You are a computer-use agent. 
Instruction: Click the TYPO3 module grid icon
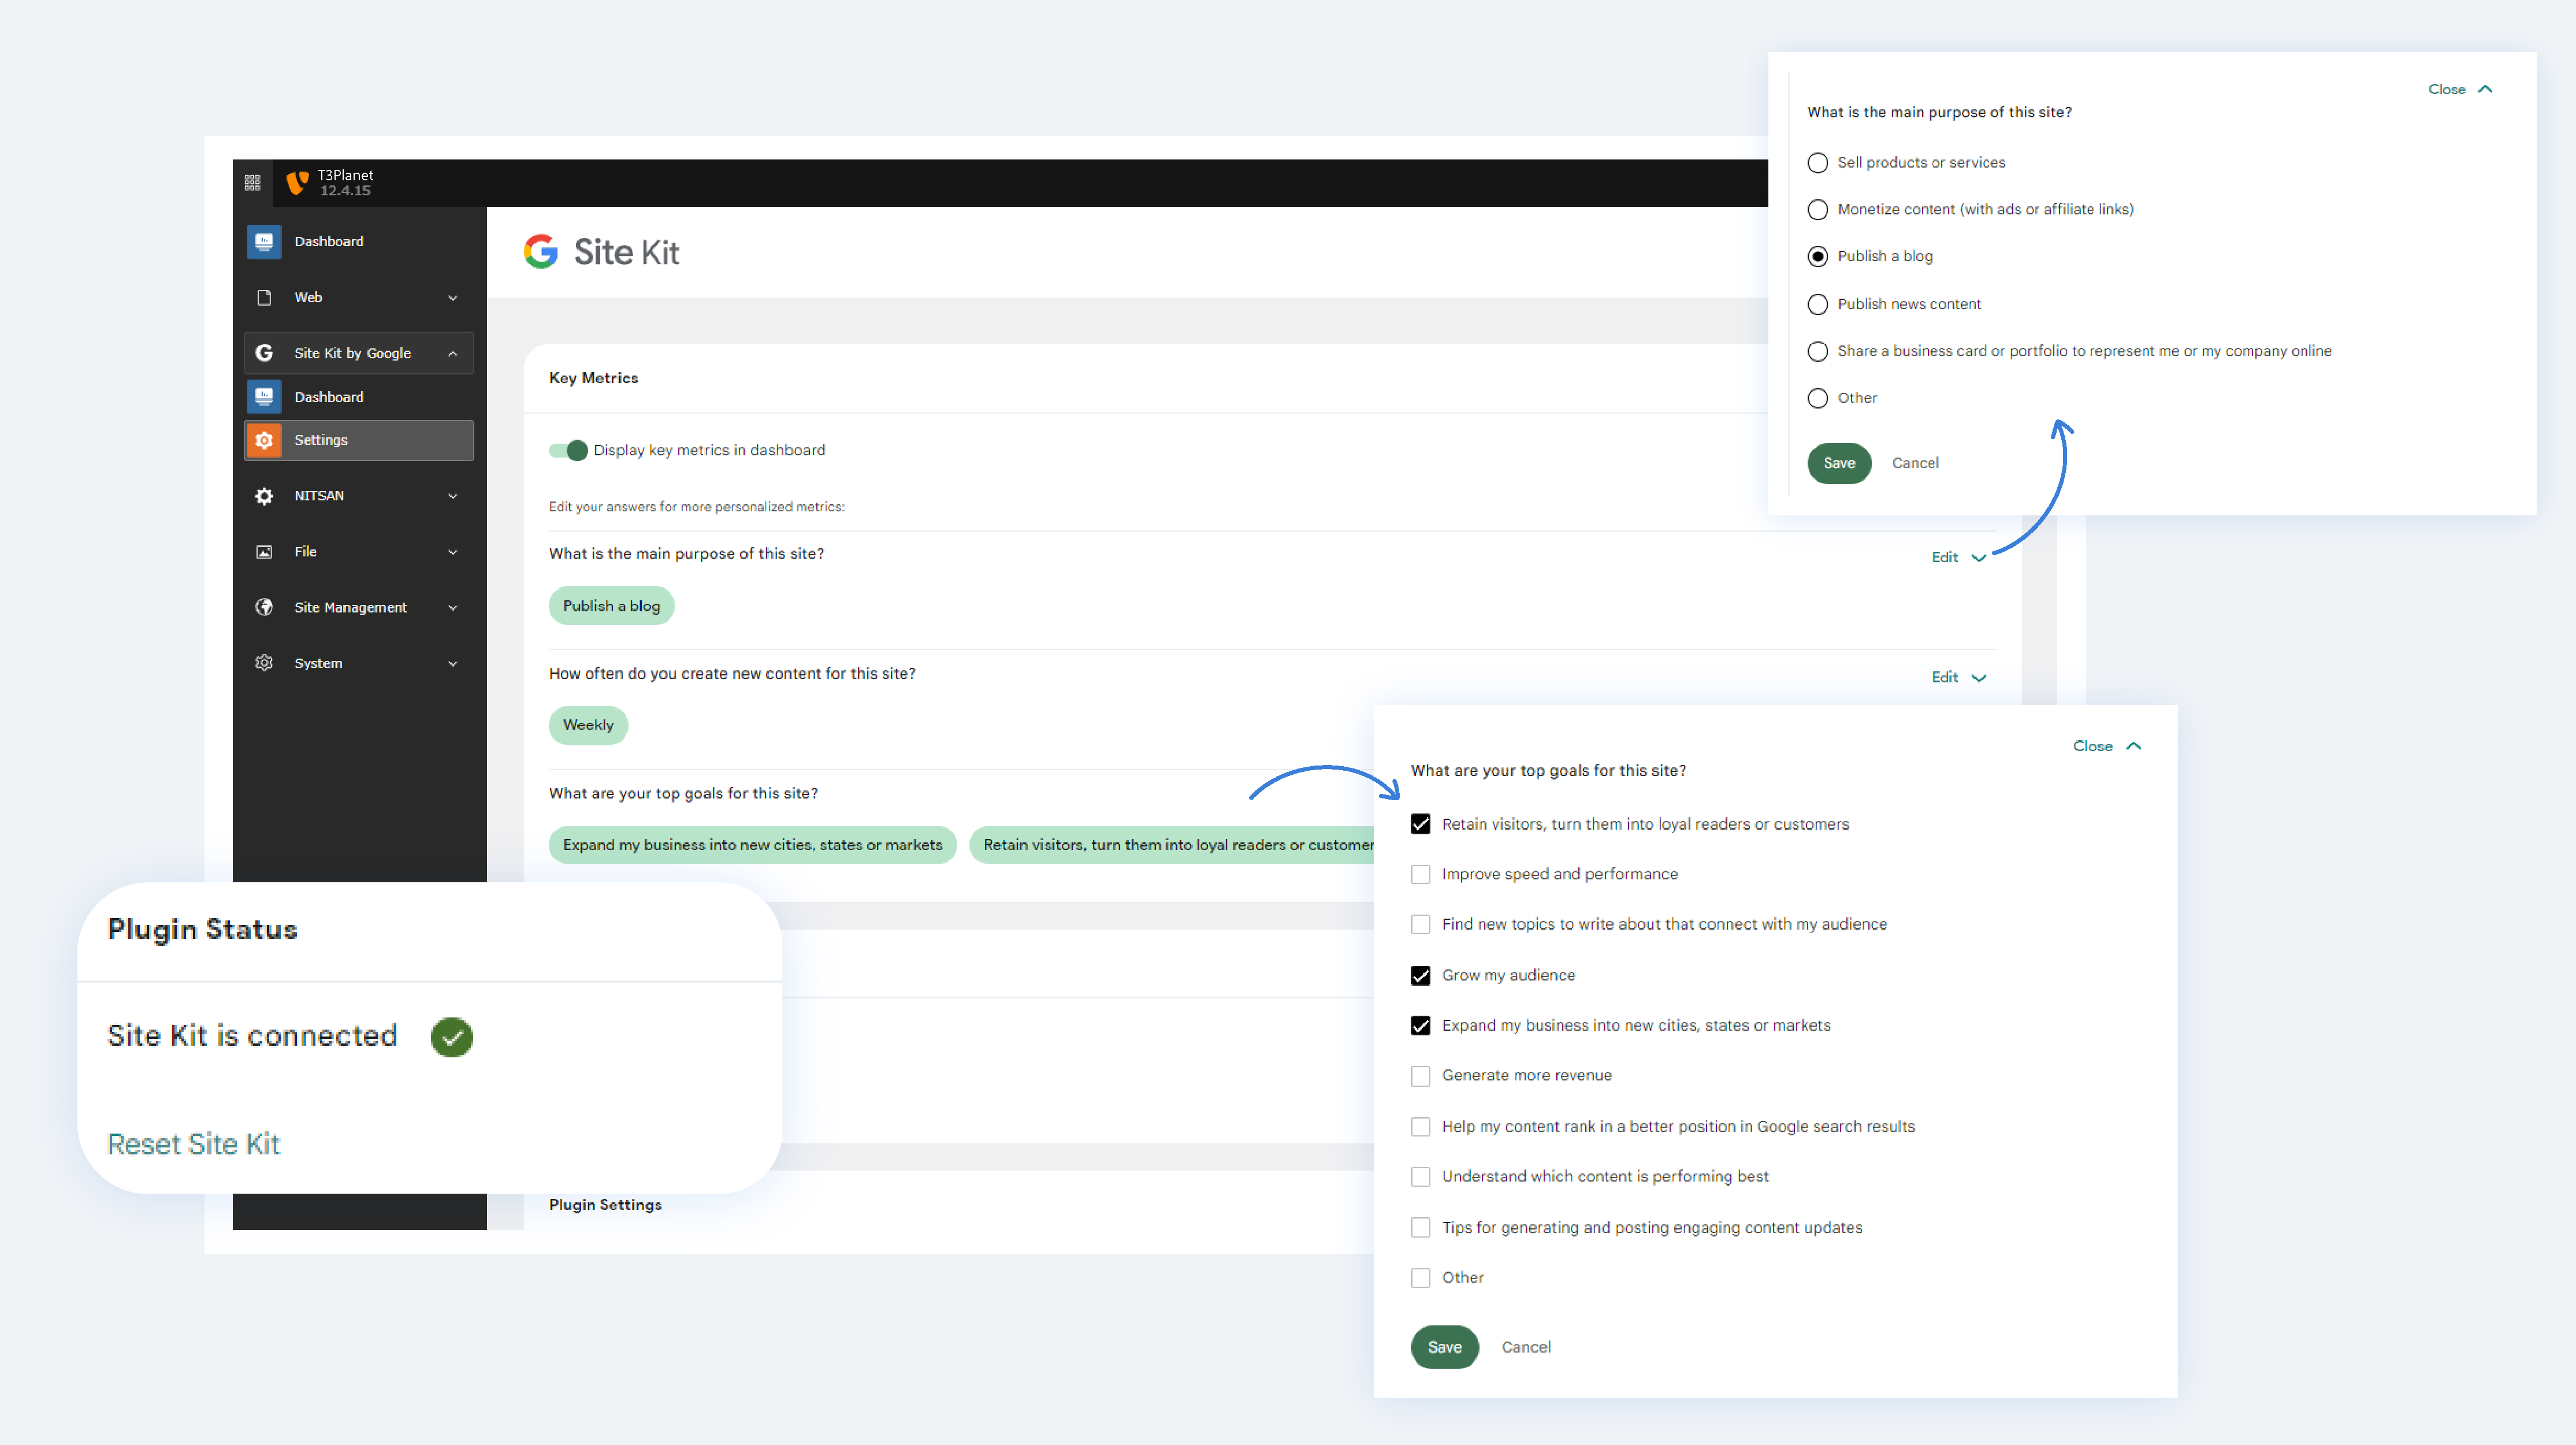[252, 182]
